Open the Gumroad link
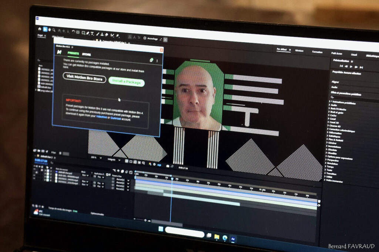 pyautogui.click(x=115, y=118)
